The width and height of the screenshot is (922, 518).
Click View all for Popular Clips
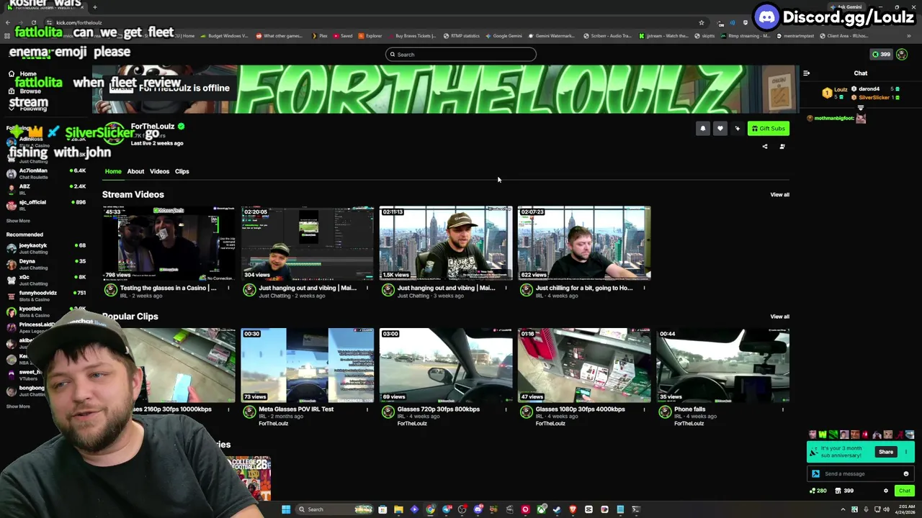(x=779, y=317)
